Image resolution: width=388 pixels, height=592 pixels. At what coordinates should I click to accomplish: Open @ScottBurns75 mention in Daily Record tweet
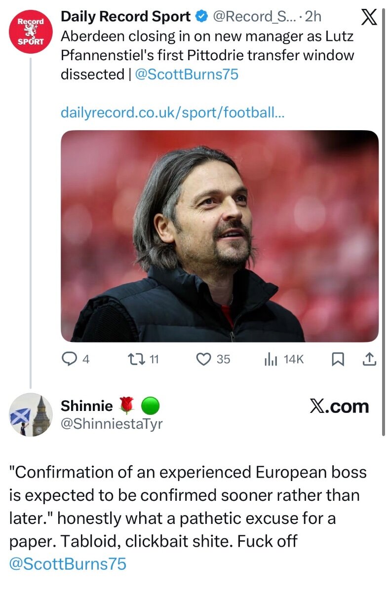(187, 74)
